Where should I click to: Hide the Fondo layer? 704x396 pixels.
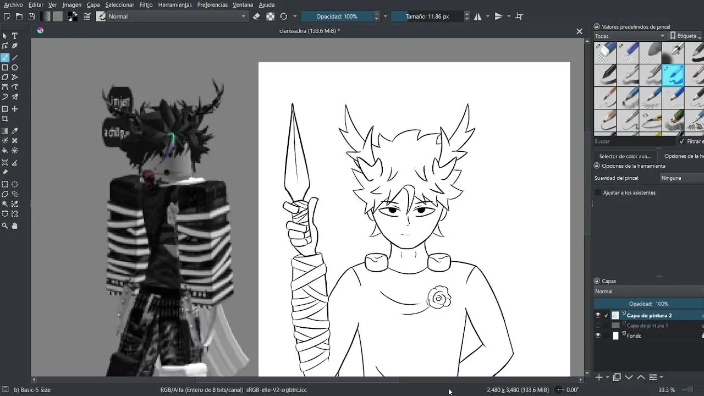[598, 335]
